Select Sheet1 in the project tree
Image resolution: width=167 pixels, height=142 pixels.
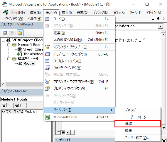[33, 49]
